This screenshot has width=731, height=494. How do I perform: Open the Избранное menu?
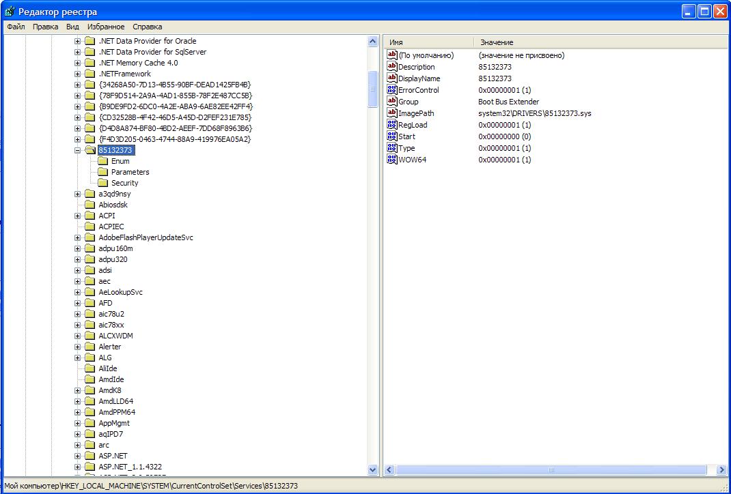coord(105,27)
